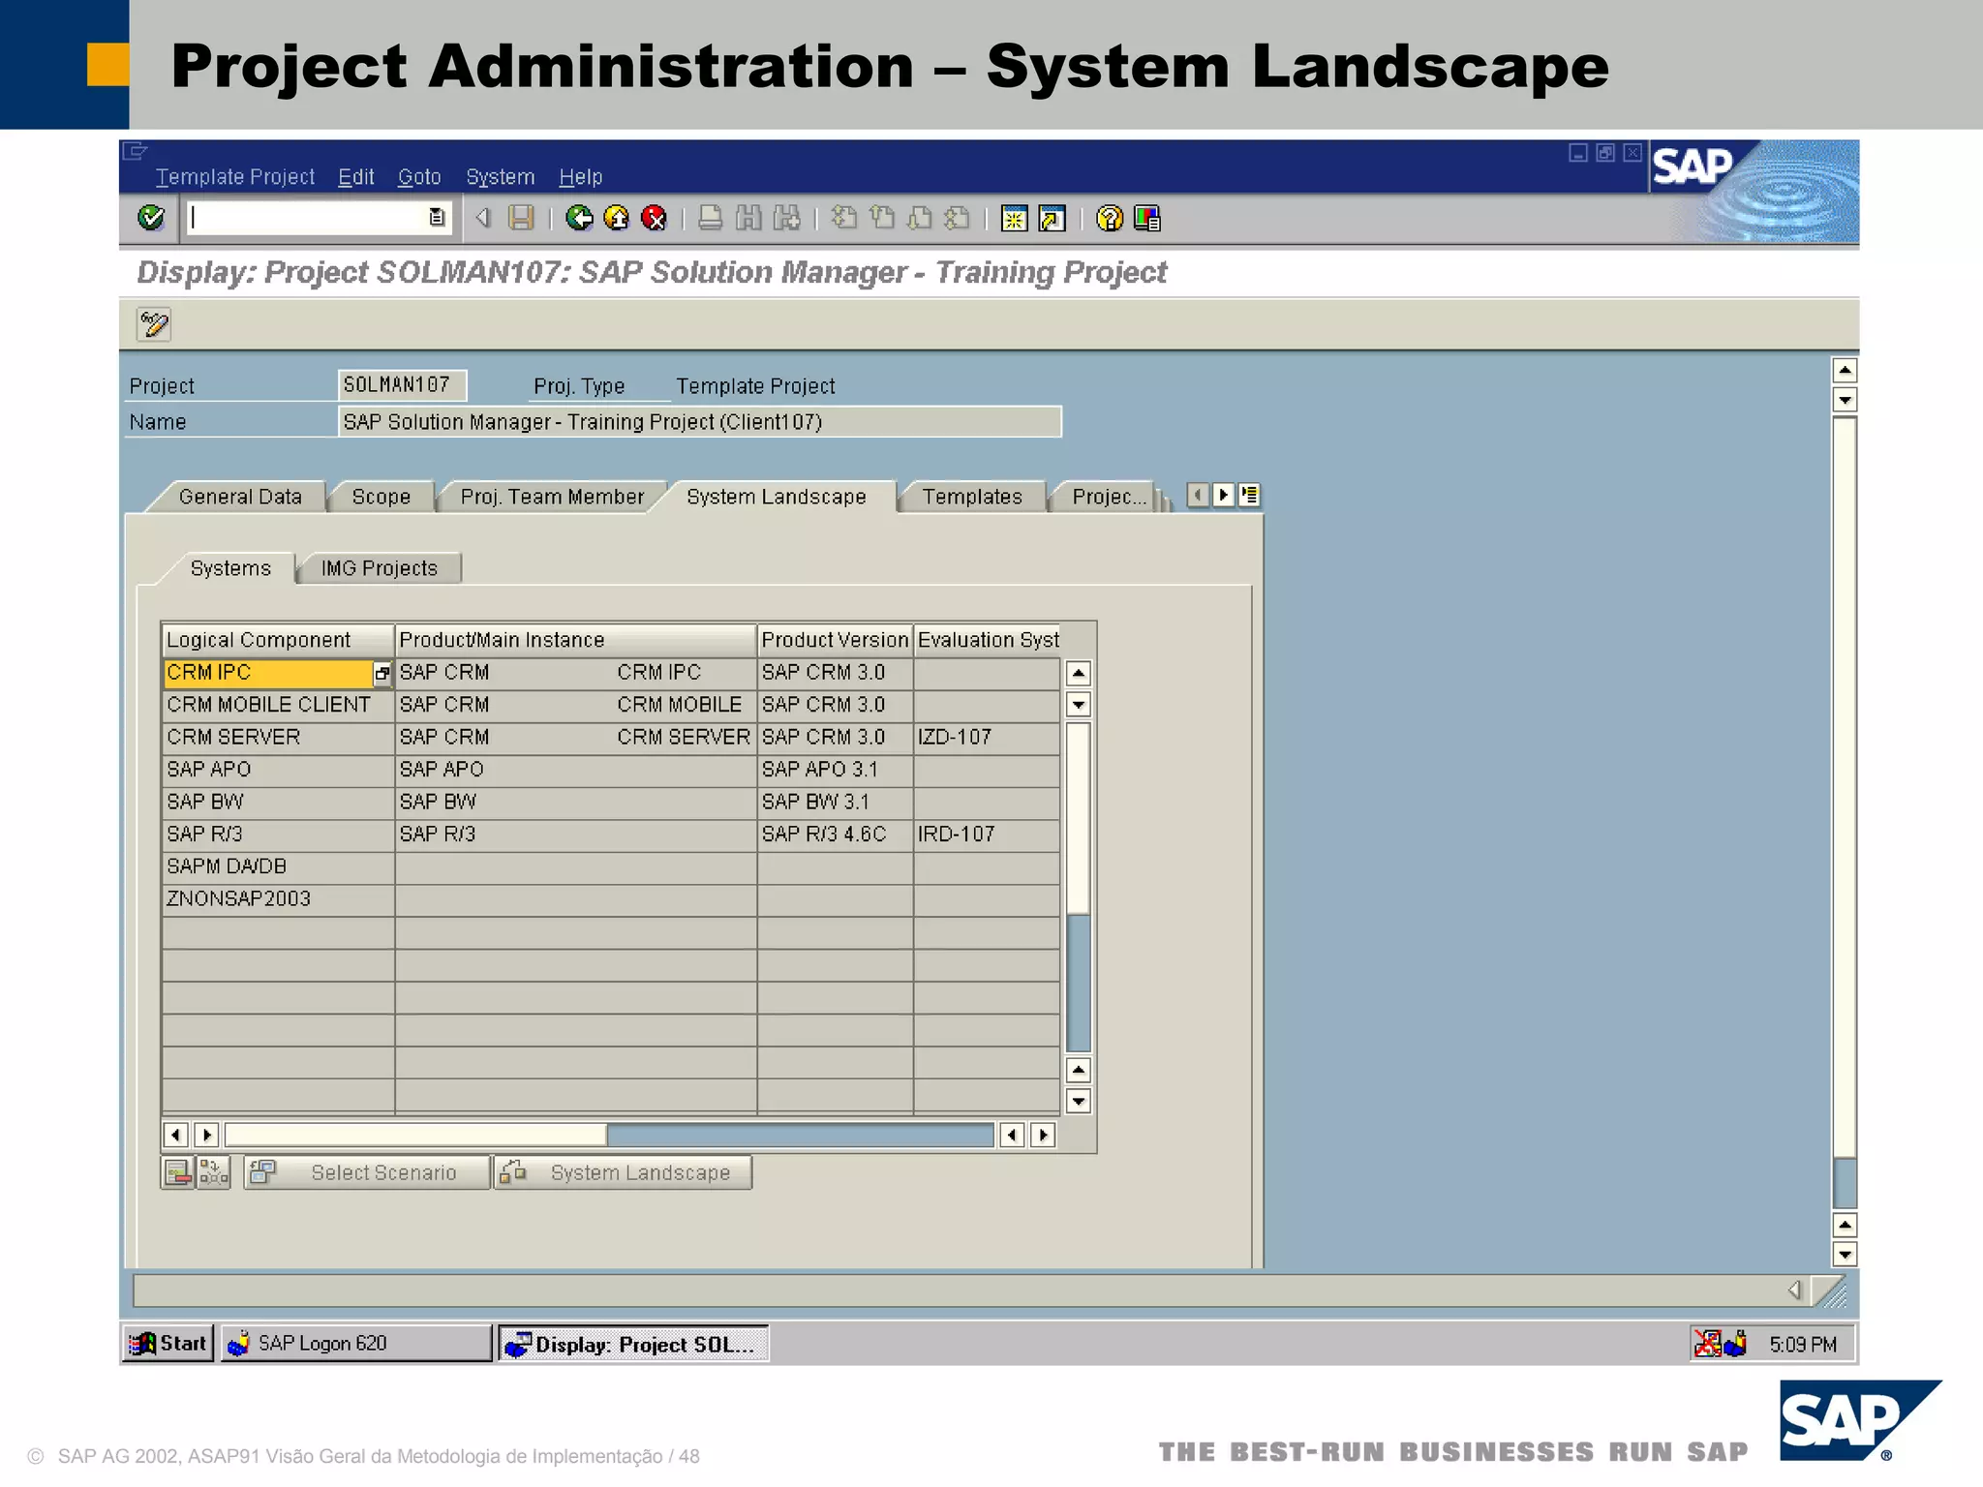The width and height of the screenshot is (1983, 1487).
Task: Click the table's vertical scrollbar thumb
Action: click(x=1078, y=818)
